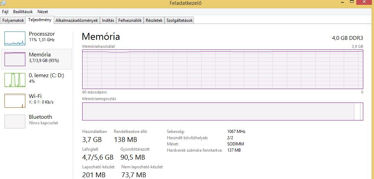Screen dimensions: 374x179
Task: Open the Nézet menu
Action: point(43,12)
